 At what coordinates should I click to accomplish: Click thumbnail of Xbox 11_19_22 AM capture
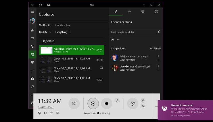(47, 60)
